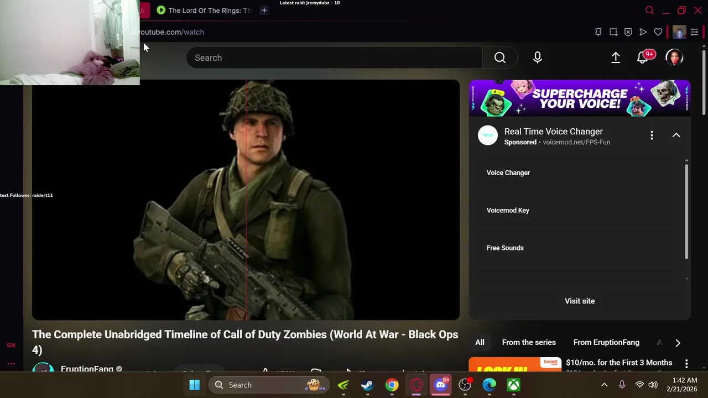Open Google Chrome from taskbar
The width and height of the screenshot is (708, 398).
392,385
